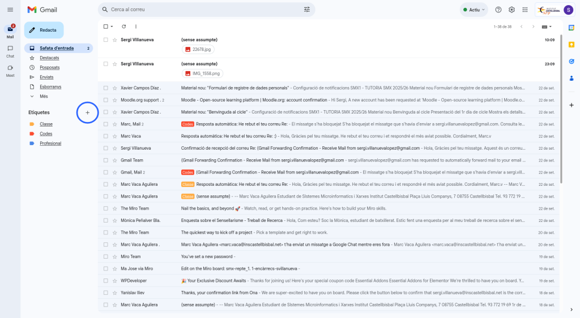Open the Settings gear icon

(511, 10)
